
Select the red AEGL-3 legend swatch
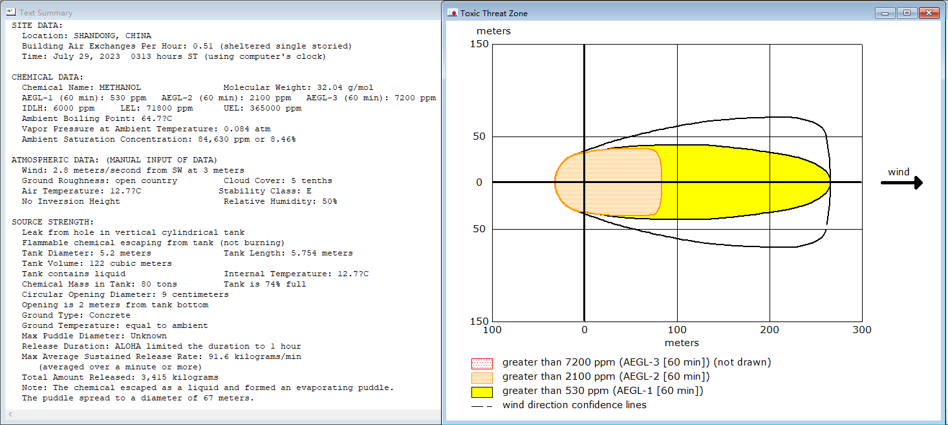(x=482, y=363)
